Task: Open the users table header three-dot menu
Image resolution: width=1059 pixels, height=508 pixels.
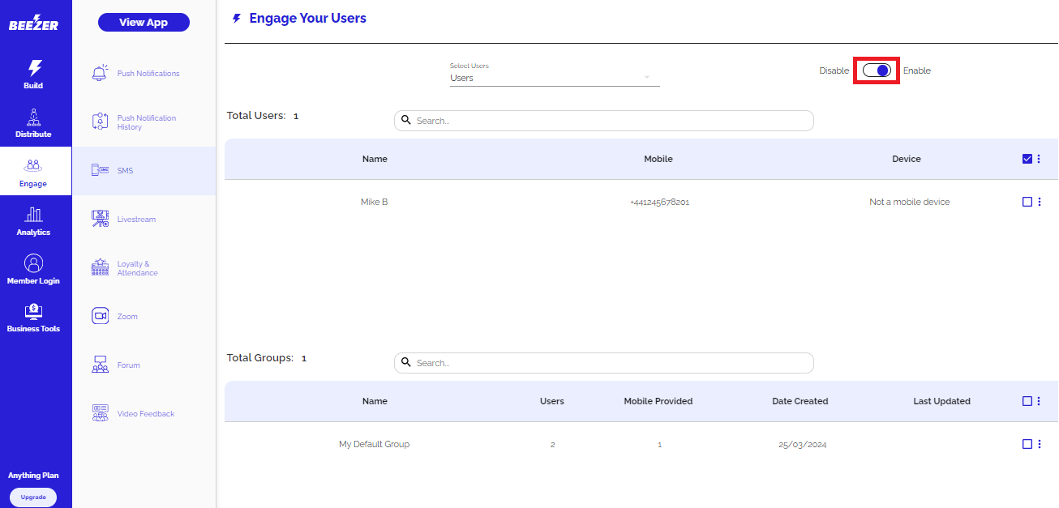Action: pos(1040,159)
